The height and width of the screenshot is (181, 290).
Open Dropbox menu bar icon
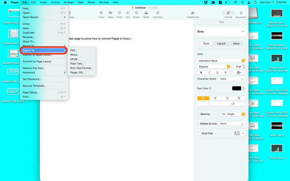point(206,2)
